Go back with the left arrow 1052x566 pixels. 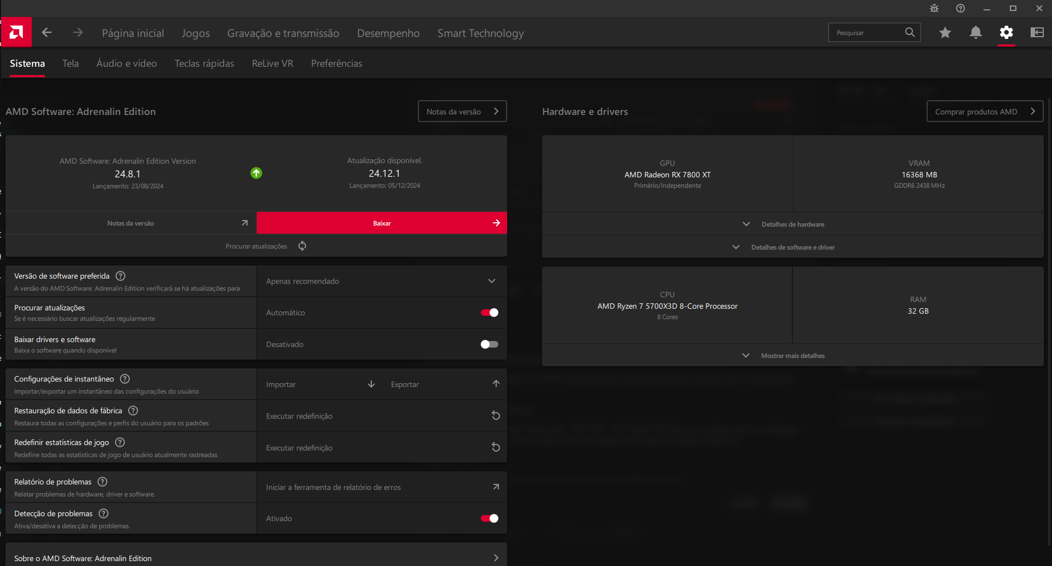pos(47,33)
